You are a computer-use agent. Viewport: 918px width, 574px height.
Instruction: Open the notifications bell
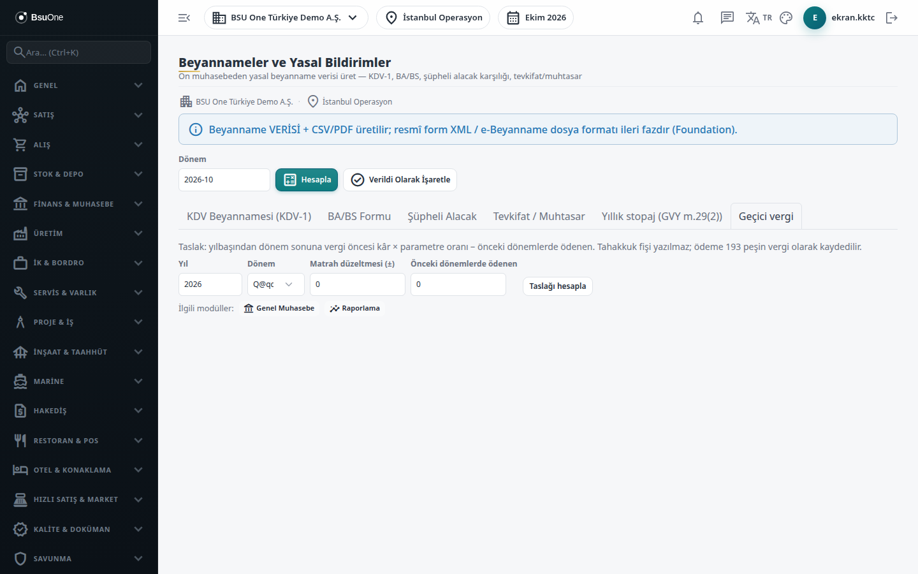click(698, 18)
